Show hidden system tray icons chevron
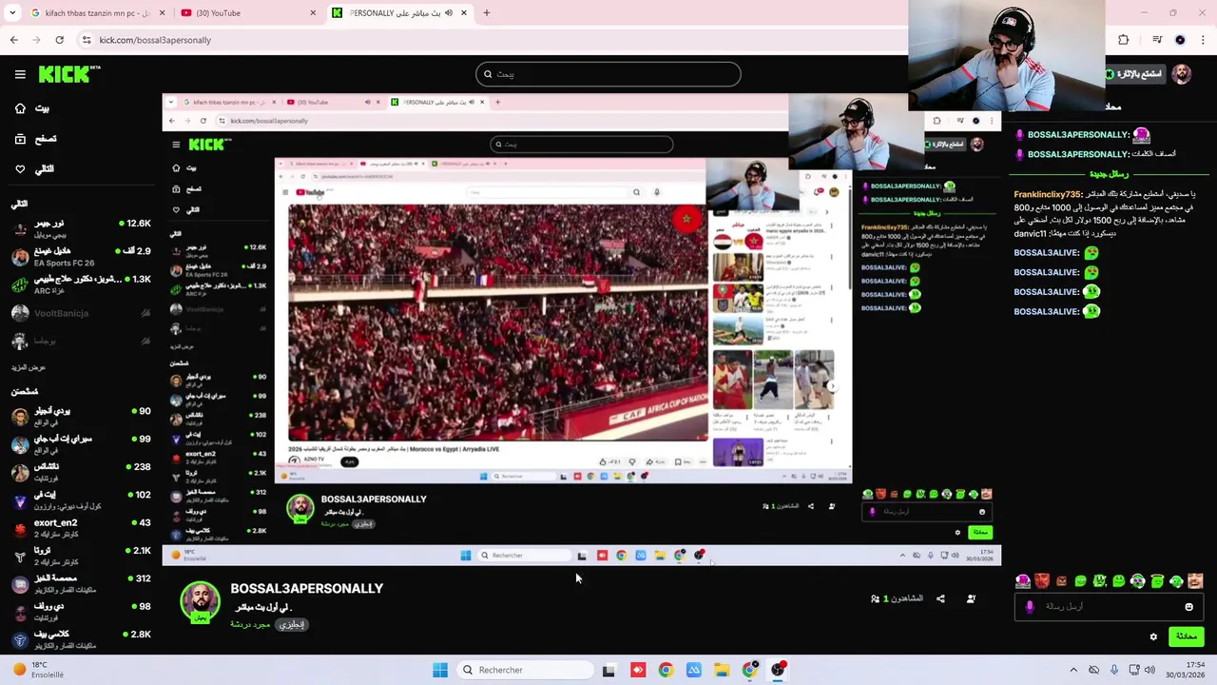 click(1073, 670)
